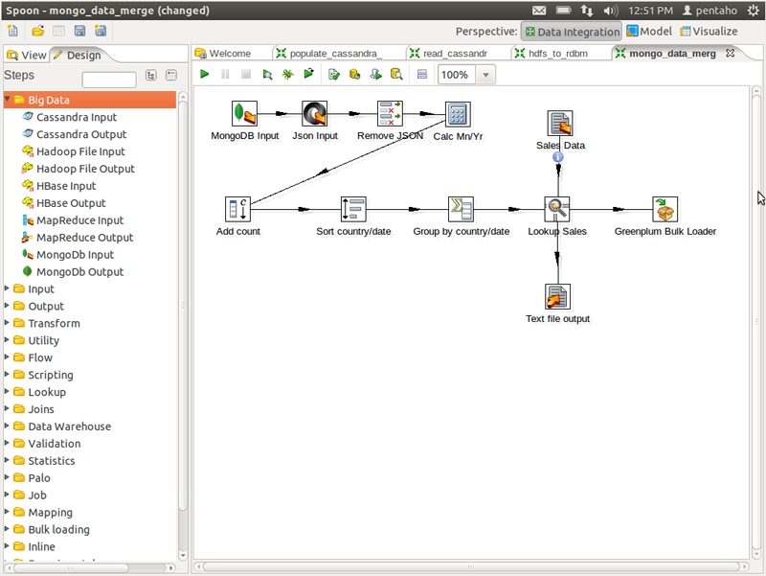766x576 pixels.
Task: Select Cassandra Input in the steps list
Action: coord(77,117)
